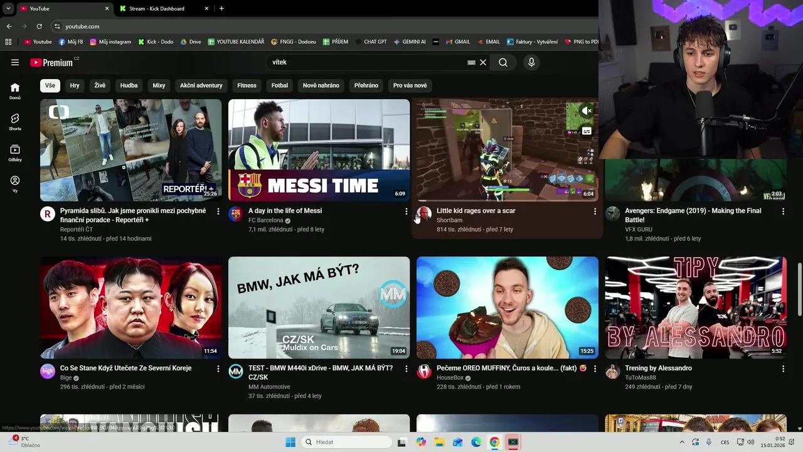This screenshot has width=803, height=452.
Task: Open the Kick - Dodo bookmark
Action: pyautogui.click(x=156, y=42)
